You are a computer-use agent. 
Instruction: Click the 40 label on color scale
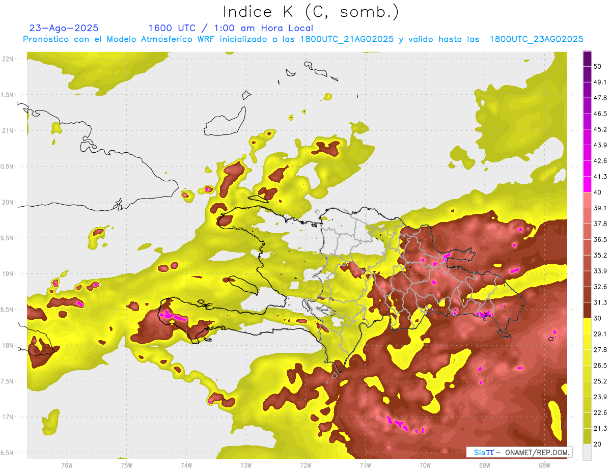coord(598,192)
